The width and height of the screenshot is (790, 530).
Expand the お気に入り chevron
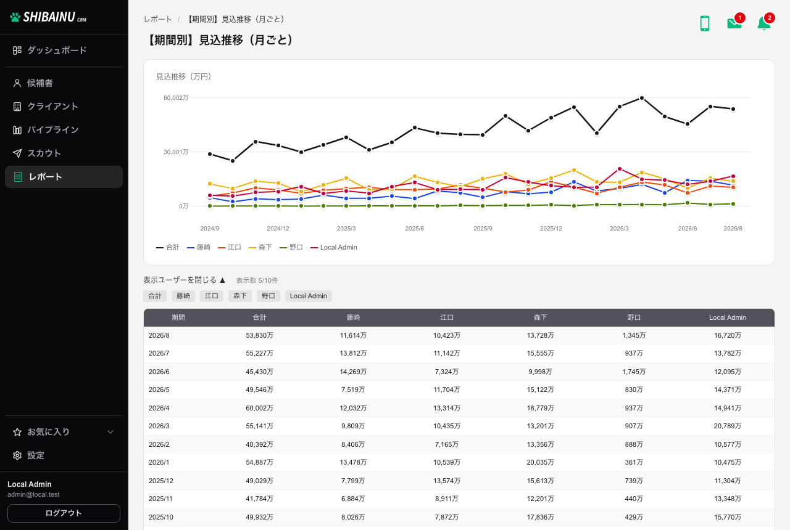coord(110,432)
